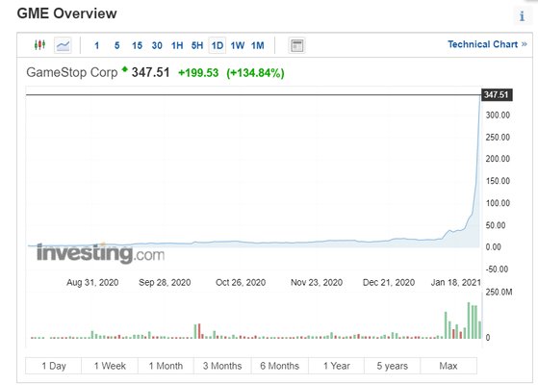Click the Sep 28, 2020 date label
Image resolution: width=538 pixels, height=385 pixels.
pyautogui.click(x=165, y=282)
